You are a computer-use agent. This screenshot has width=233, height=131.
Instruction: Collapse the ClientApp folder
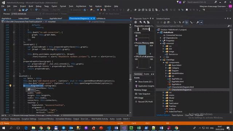(x=161, y=60)
